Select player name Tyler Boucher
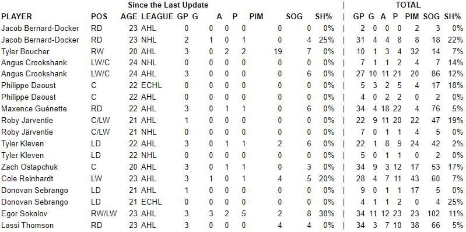 click(x=25, y=51)
